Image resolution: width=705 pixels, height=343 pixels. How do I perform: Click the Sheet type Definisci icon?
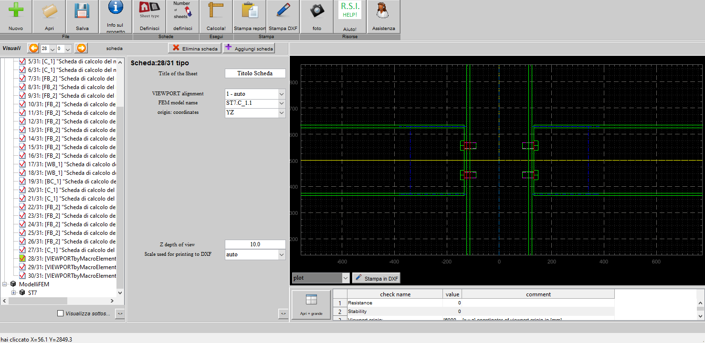pos(149,10)
